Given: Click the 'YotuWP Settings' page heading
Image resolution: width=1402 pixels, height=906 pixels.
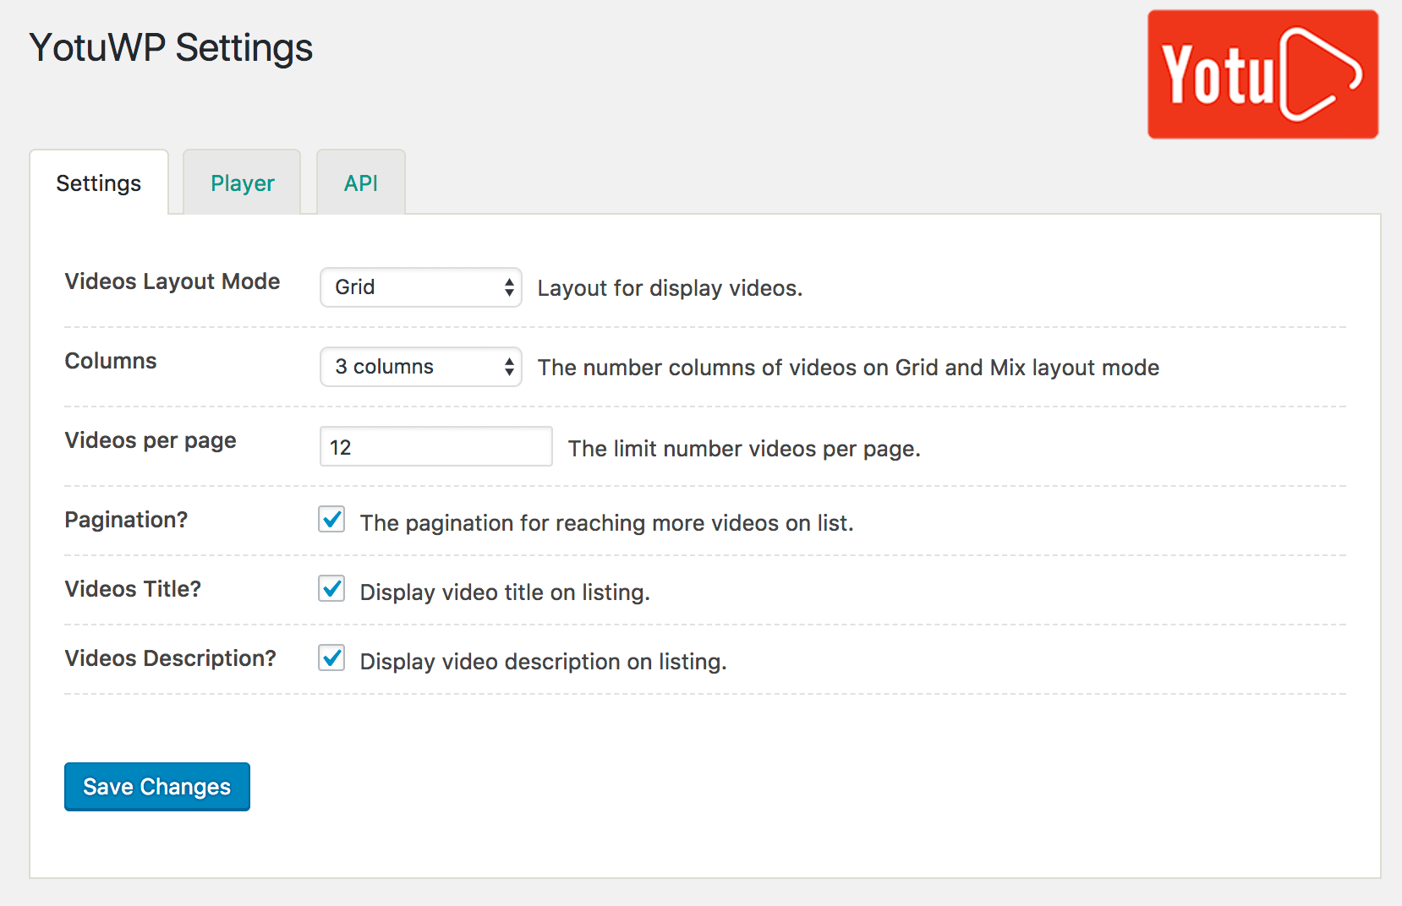Looking at the screenshot, I should pos(171,48).
